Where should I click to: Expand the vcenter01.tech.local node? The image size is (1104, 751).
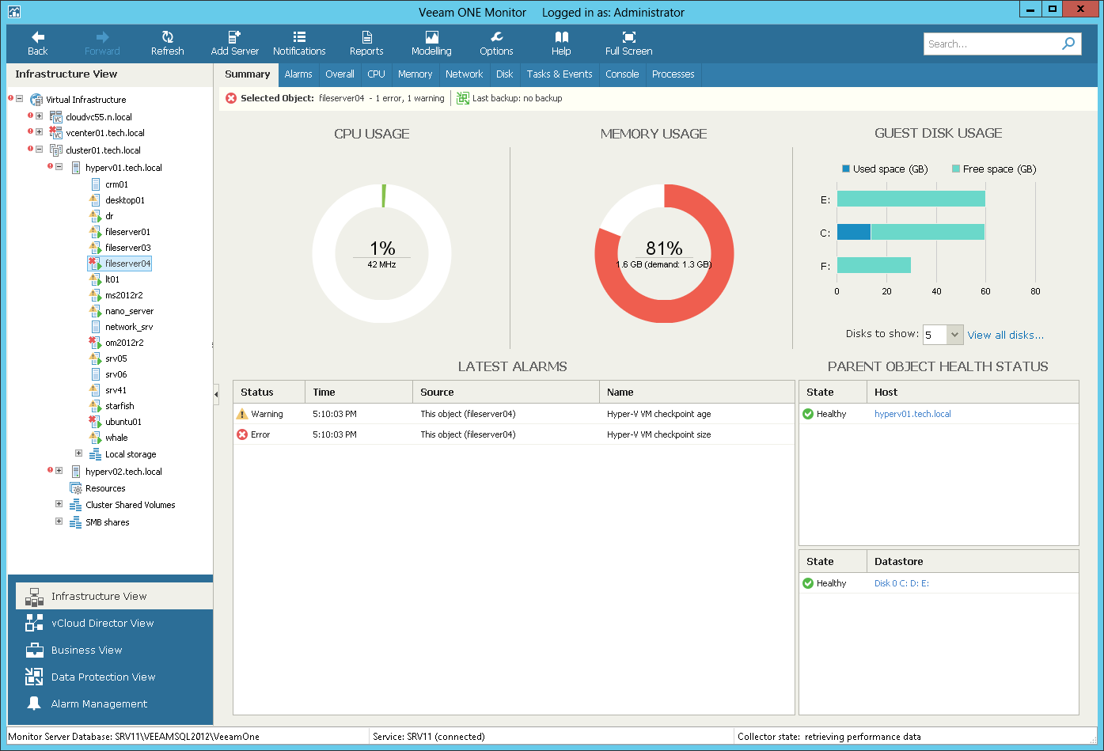40,132
